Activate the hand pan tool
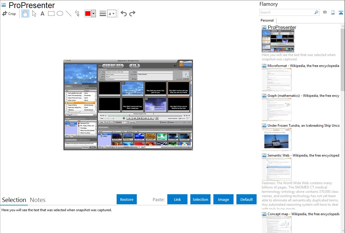Screen dimensions: 345x233 [25, 14]
